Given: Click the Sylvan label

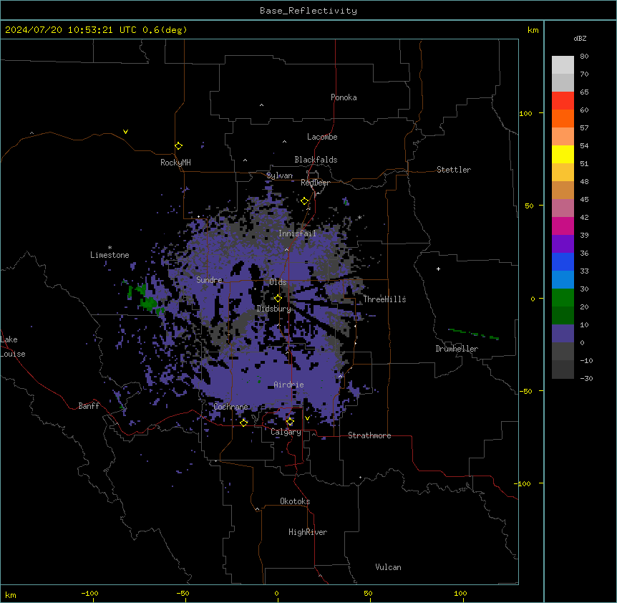Looking at the screenshot, I should pos(279,175).
